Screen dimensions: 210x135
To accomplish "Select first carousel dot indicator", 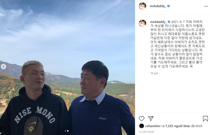I will [x=65, y=131].
